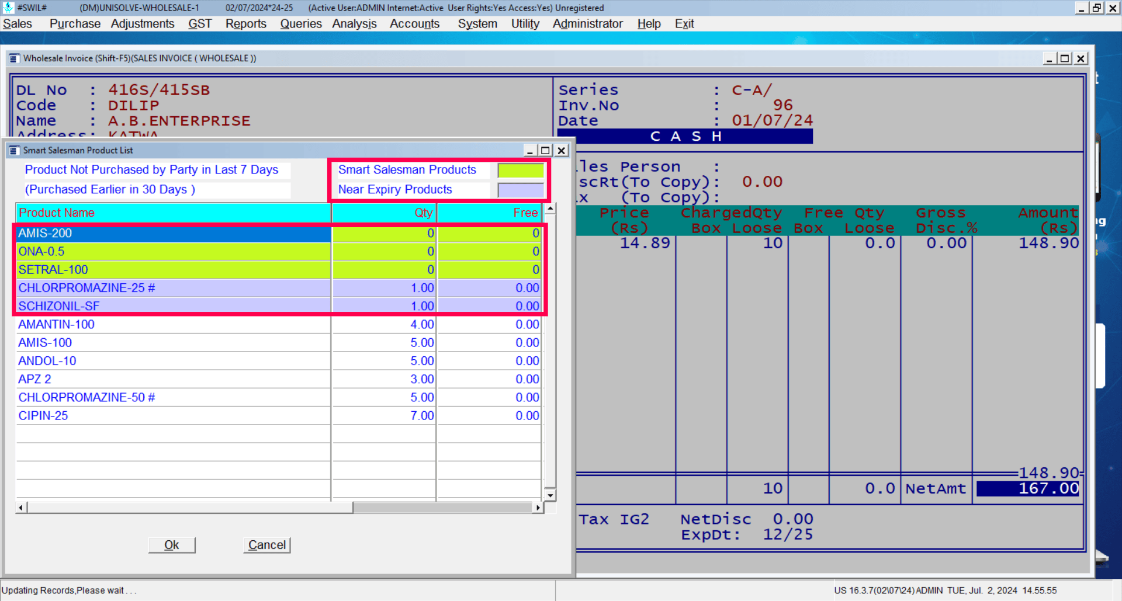The width and height of the screenshot is (1122, 601).
Task: Click the party code DILIP
Action: (133, 106)
